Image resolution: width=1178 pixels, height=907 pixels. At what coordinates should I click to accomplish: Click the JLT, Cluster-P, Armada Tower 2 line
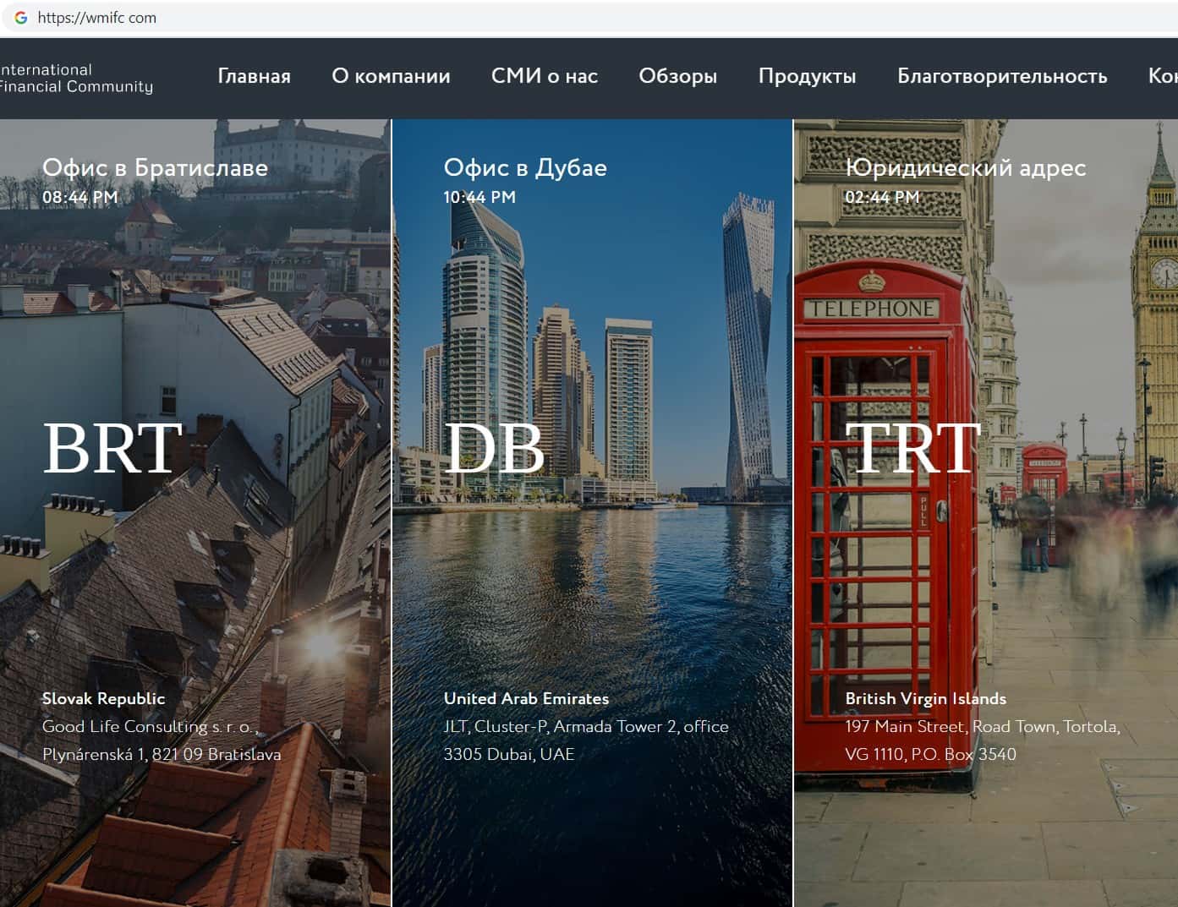[x=586, y=726]
